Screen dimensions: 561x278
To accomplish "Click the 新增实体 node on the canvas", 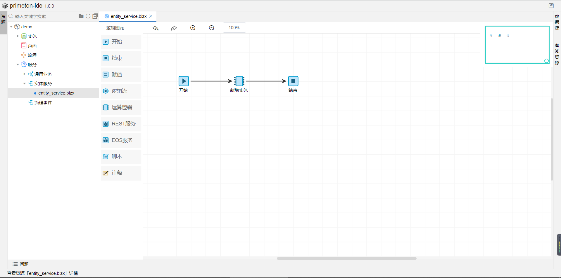I will 239,81.
